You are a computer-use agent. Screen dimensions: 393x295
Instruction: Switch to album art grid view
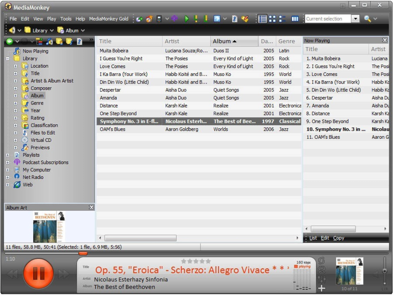coord(272,19)
